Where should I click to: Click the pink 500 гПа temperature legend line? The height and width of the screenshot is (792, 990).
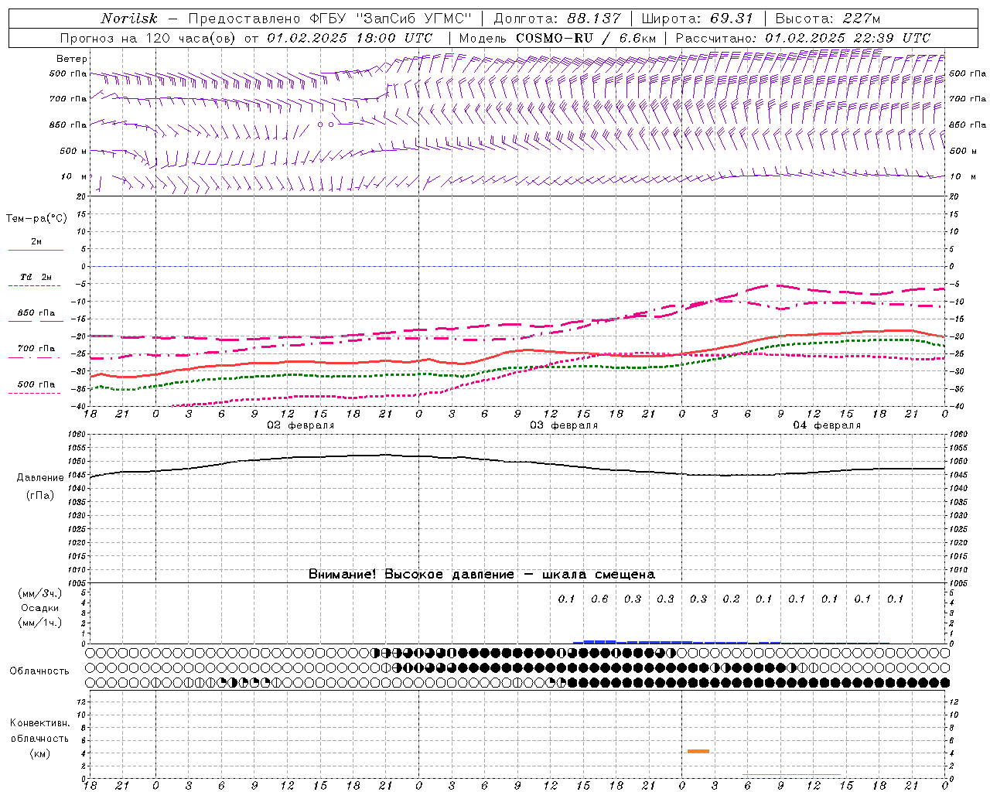click(35, 393)
